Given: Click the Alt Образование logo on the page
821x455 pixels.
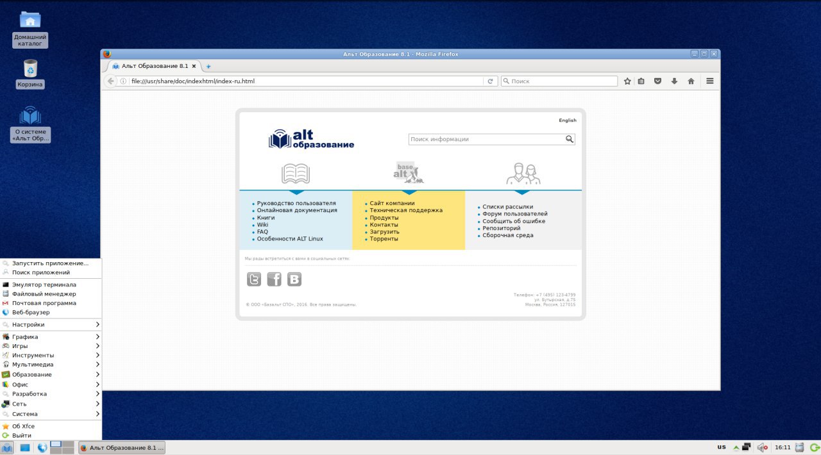Looking at the screenshot, I should (x=311, y=139).
